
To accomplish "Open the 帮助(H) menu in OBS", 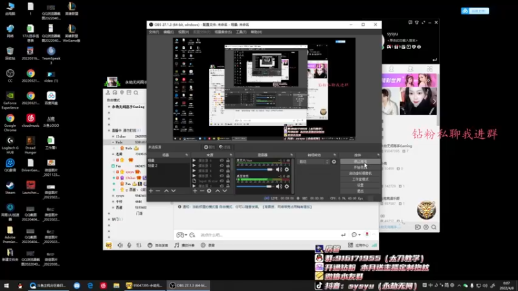I will click(x=256, y=32).
